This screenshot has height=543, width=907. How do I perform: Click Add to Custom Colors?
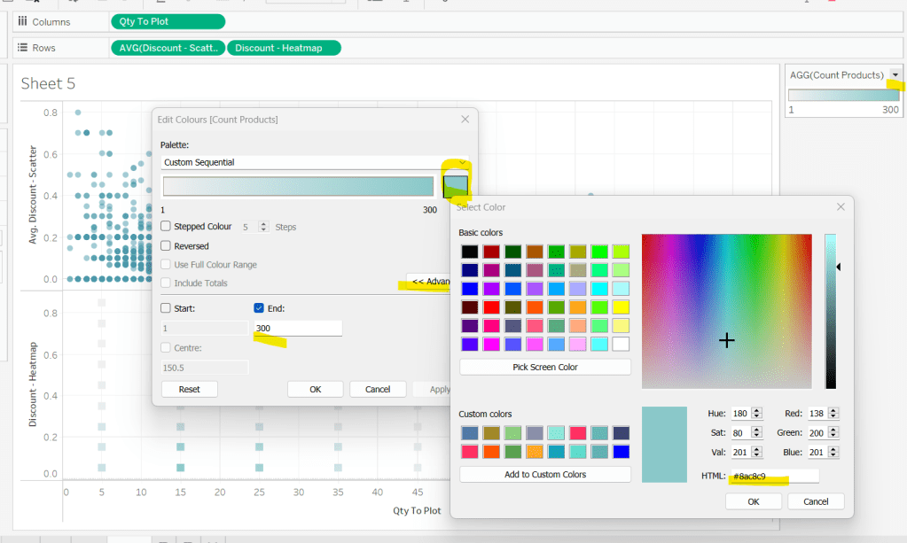pyautogui.click(x=544, y=475)
